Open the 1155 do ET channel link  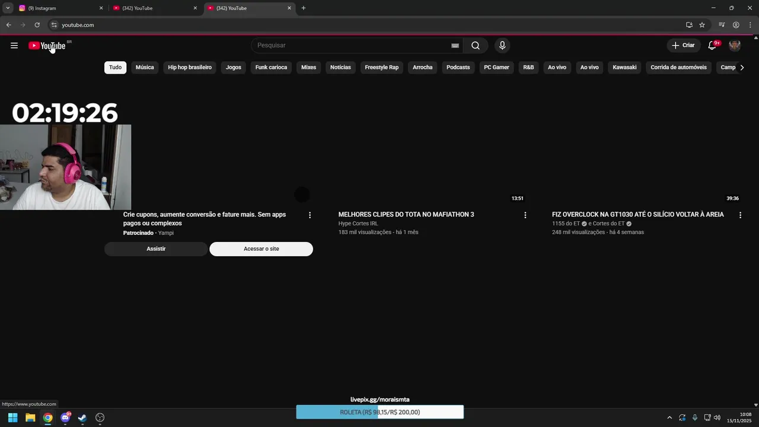coord(566,224)
